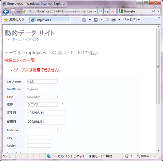This screenshot has height=161, width=163.
Task: Click the empty Address field
Action: click(x=42, y=130)
